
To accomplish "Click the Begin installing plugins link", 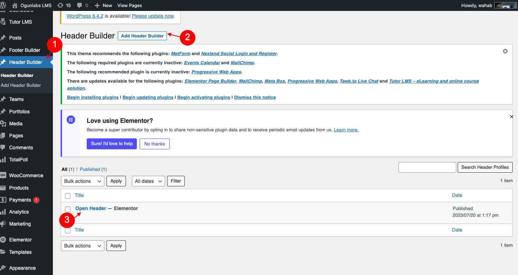I will click(93, 97).
